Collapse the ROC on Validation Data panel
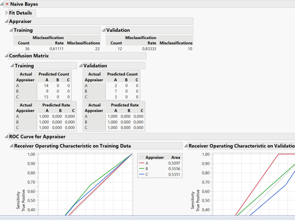 (186, 146)
